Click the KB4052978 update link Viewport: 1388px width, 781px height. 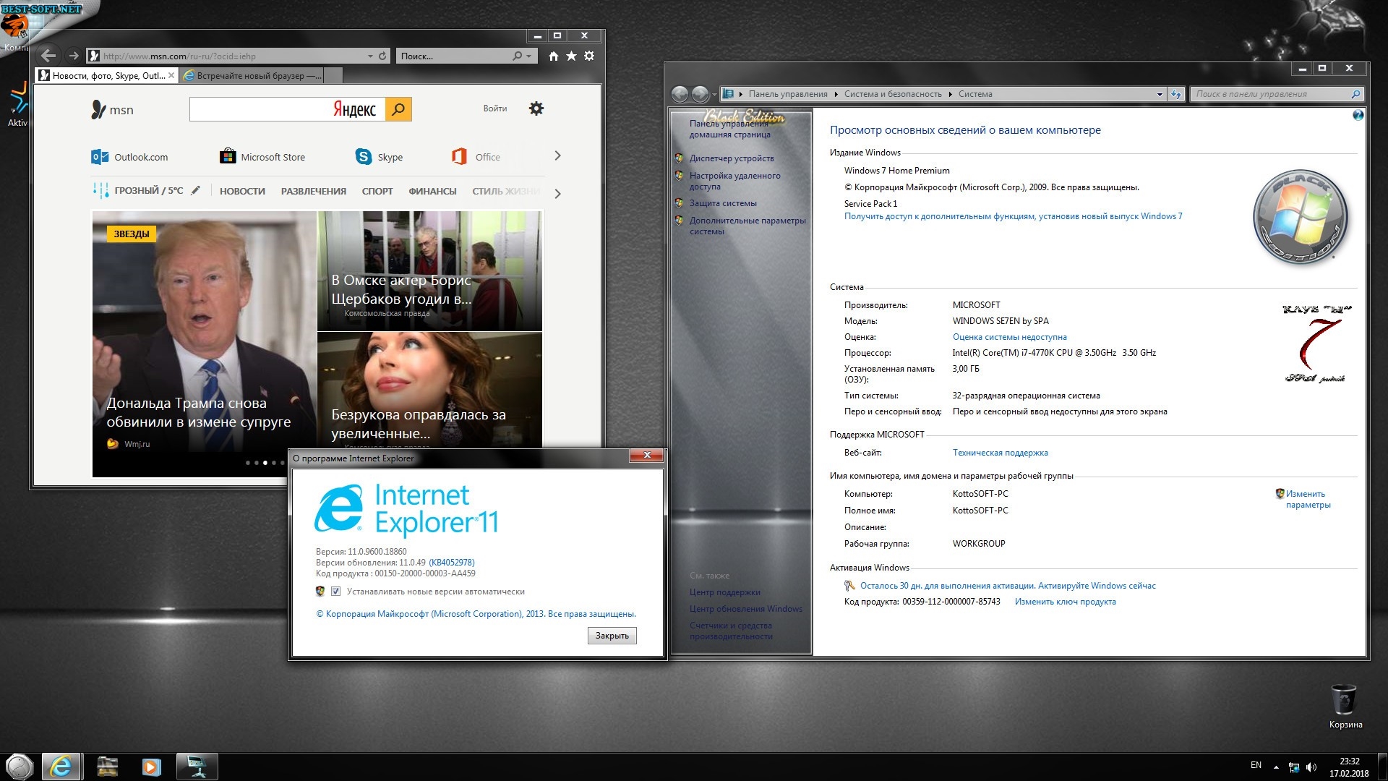coord(452,563)
